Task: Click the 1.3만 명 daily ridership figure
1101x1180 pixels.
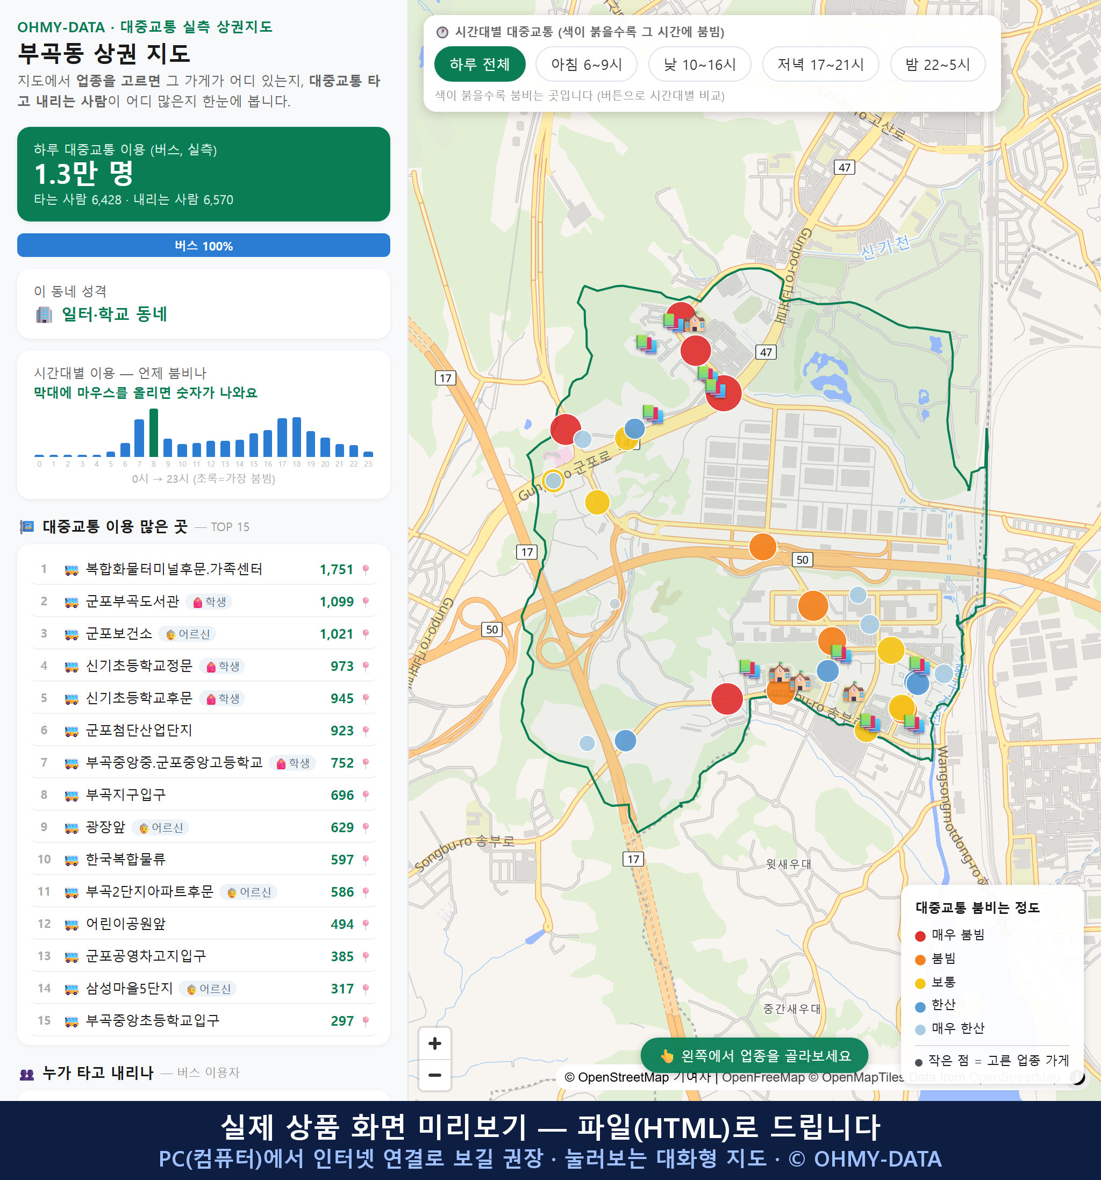Action: [84, 174]
